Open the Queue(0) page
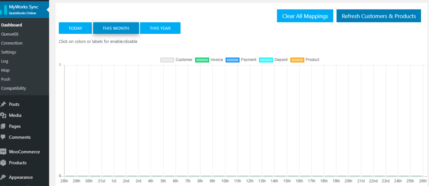This screenshot has width=429, height=186. [x=10, y=34]
